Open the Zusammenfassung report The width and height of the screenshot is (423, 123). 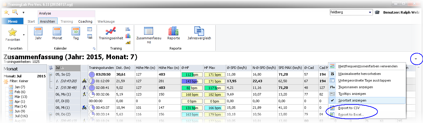(149, 35)
